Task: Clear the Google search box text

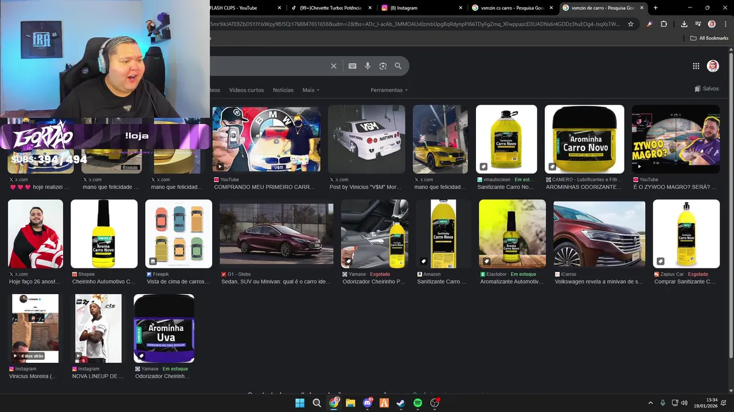Action: tap(334, 66)
